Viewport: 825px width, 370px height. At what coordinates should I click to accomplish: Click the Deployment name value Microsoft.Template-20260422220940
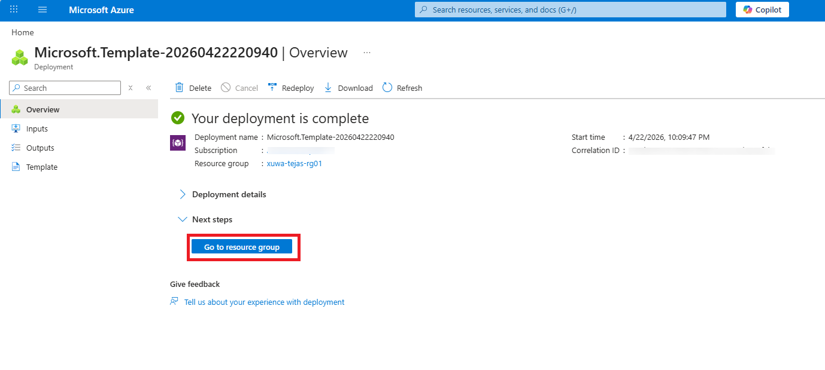pyautogui.click(x=330, y=137)
